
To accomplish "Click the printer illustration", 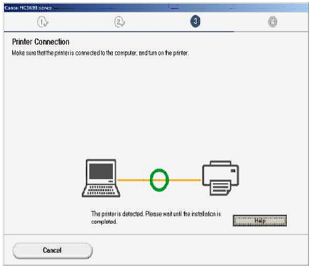I will (220, 178).
